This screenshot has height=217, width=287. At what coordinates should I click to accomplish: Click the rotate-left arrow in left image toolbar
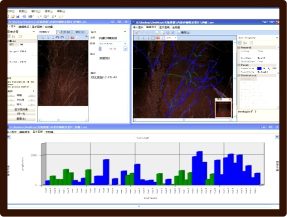pyautogui.click(x=57, y=37)
